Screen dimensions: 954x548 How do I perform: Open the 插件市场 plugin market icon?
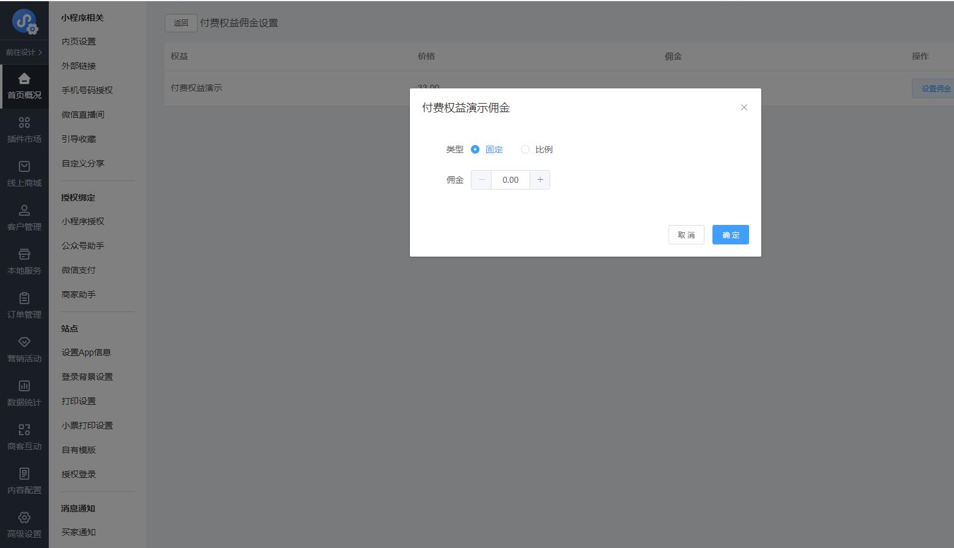24,123
